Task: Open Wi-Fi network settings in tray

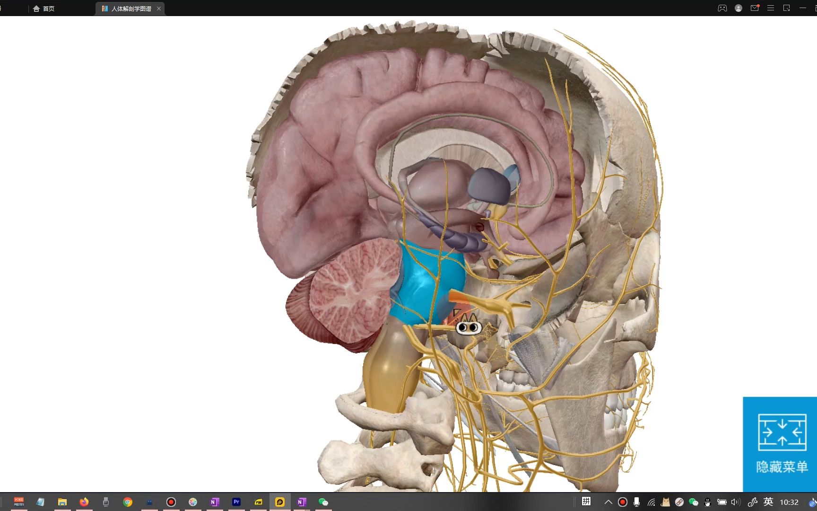Action: click(652, 502)
